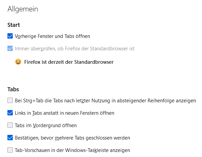This screenshot has width=202, height=157.
Task: Tick the 'Tabs im Vordergrund öffnen' checkbox
Action: (10, 125)
